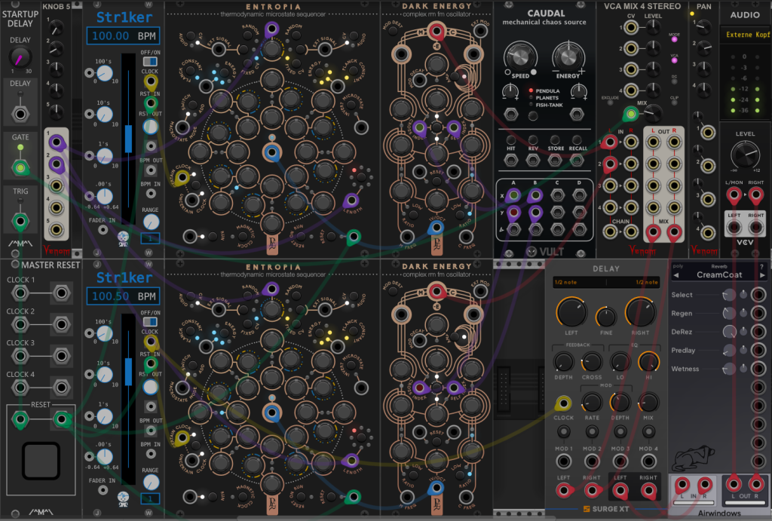The width and height of the screenshot is (772, 521).
Task: Click the LEVEL knob on the Audio module
Action: tap(745, 154)
